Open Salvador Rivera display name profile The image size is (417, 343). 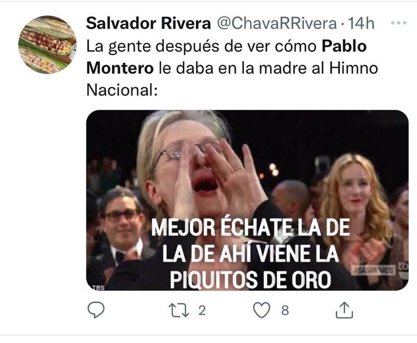click(149, 23)
